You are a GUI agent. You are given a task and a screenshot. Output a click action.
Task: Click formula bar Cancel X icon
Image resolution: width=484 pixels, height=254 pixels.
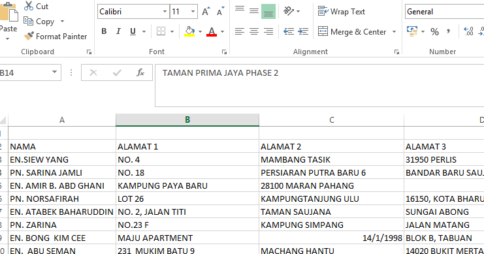[x=93, y=73]
